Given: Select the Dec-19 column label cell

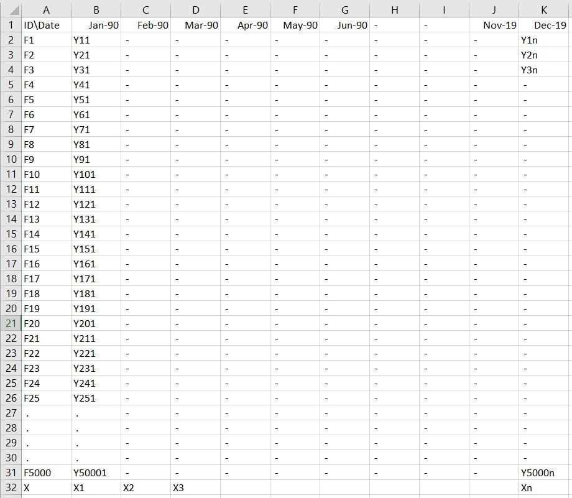Looking at the screenshot, I should pos(543,25).
